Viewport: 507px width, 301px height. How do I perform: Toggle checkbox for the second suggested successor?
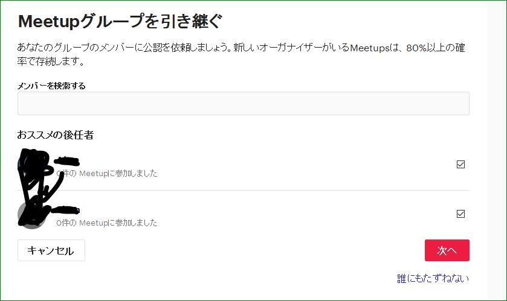[x=460, y=214]
